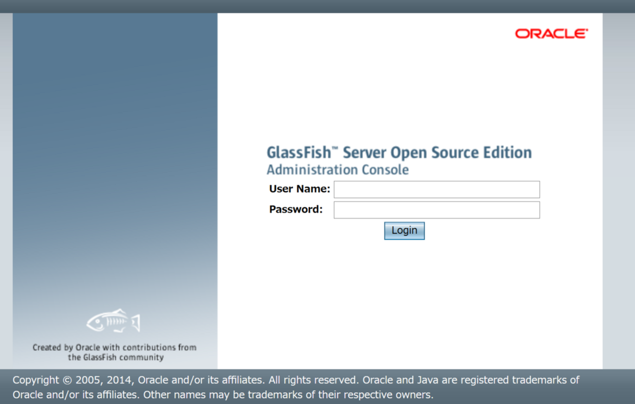Image resolution: width=635 pixels, height=404 pixels.
Task: Click the copyright notice in the footer
Action: pyautogui.click(x=296, y=387)
